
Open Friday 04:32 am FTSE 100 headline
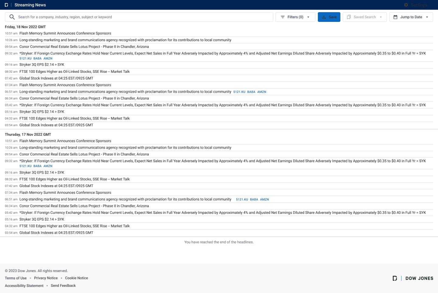[75, 119]
